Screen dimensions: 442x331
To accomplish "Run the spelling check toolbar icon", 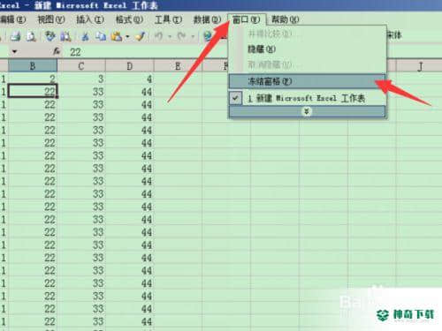I will pos(50,36).
